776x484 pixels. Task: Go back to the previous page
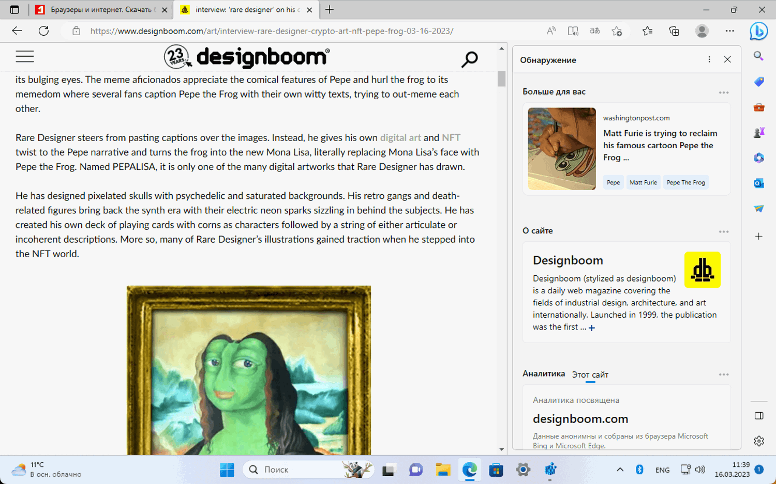click(x=17, y=31)
